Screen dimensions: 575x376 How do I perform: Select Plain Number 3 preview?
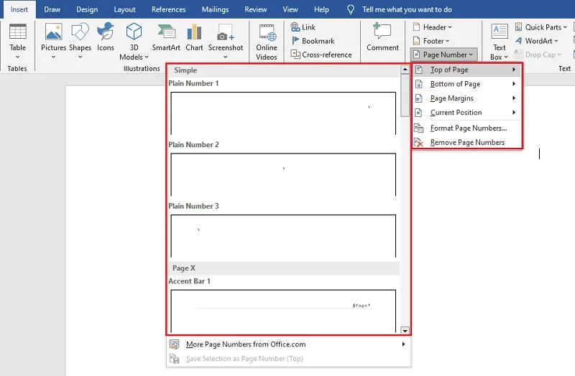point(283,236)
